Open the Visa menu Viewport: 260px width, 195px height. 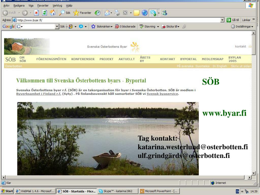click(31, 6)
